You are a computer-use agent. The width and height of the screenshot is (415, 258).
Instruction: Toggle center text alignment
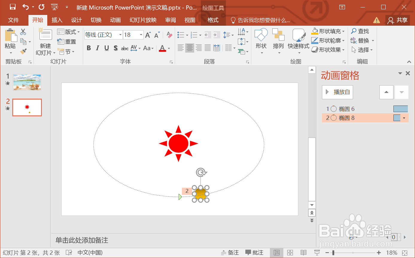click(190, 48)
